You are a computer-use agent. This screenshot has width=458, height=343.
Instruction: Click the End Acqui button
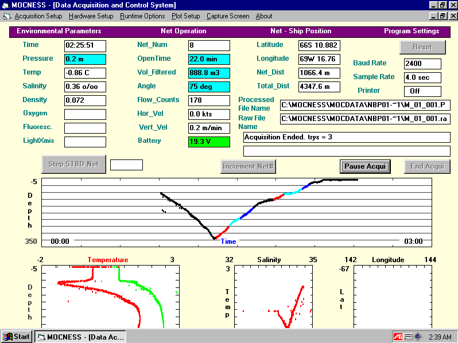pyautogui.click(x=427, y=166)
